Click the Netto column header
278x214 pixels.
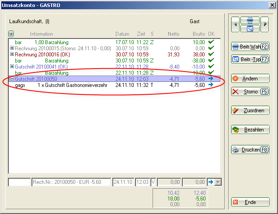point(174,34)
